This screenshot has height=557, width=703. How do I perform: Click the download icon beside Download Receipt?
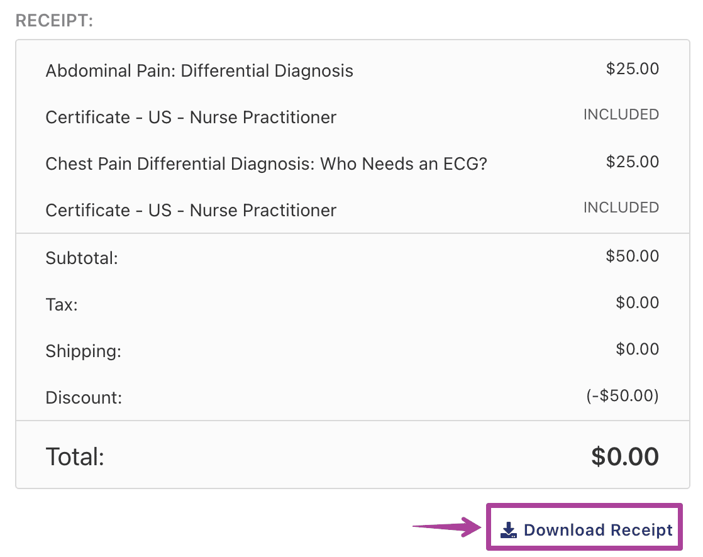coord(509,530)
